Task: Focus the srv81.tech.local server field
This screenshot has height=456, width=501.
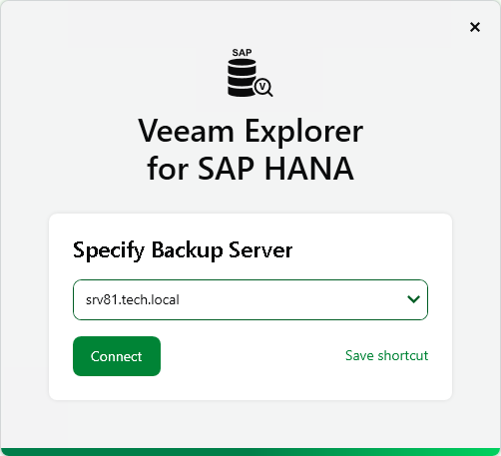Action: [x=250, y=299]
